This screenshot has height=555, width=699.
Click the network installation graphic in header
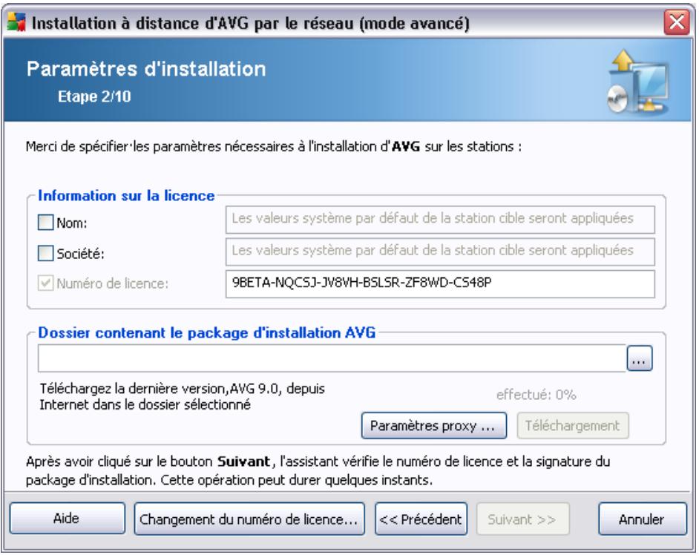pos(638,82)
